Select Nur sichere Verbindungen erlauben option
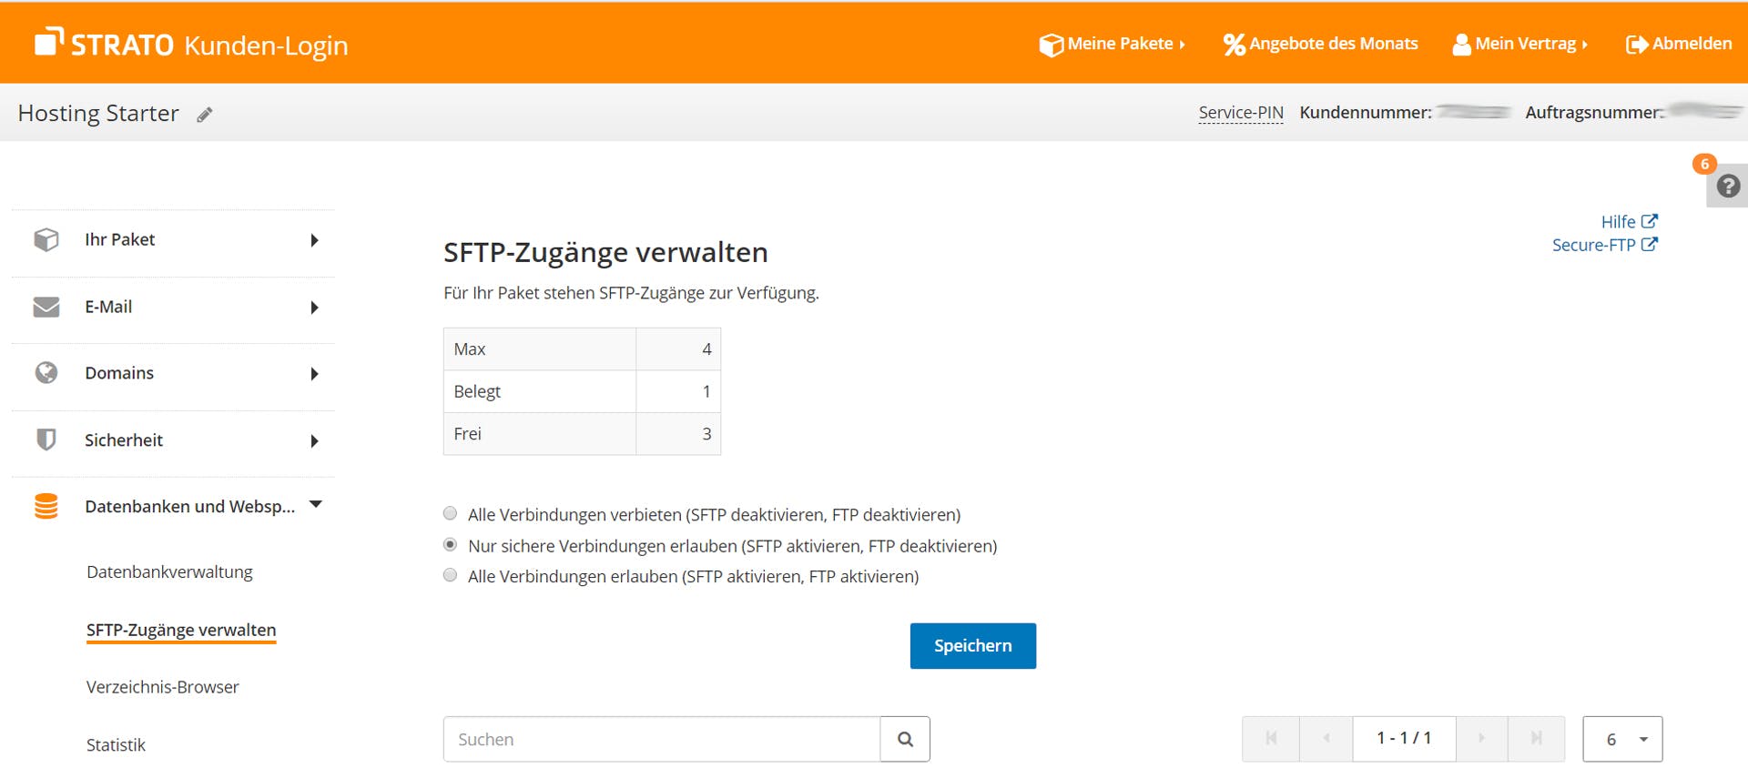Image resolution: width=1748 pixels, height=768 pixels. pyautogui.click(x=450, y=544)
